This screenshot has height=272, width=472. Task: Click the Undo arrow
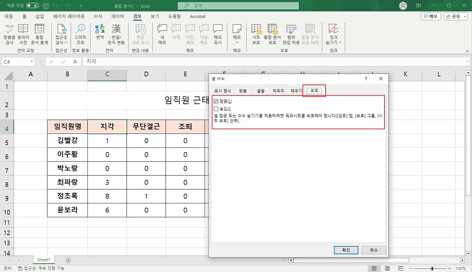pyautogui.click(x=55, y=6)
